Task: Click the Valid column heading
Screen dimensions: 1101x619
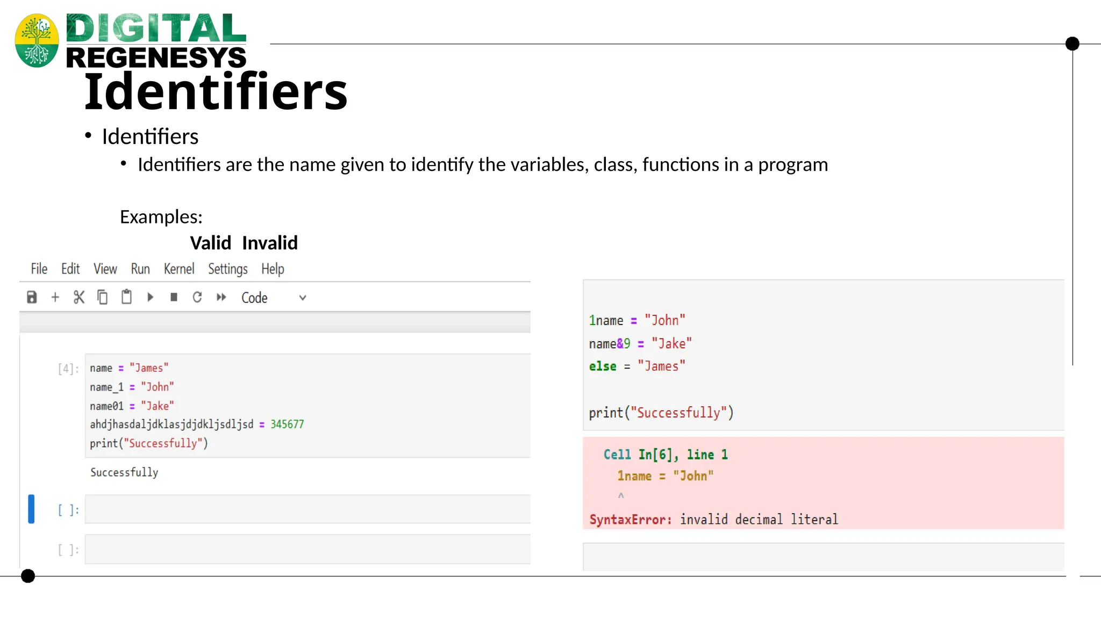Action: tap(211, 243)
